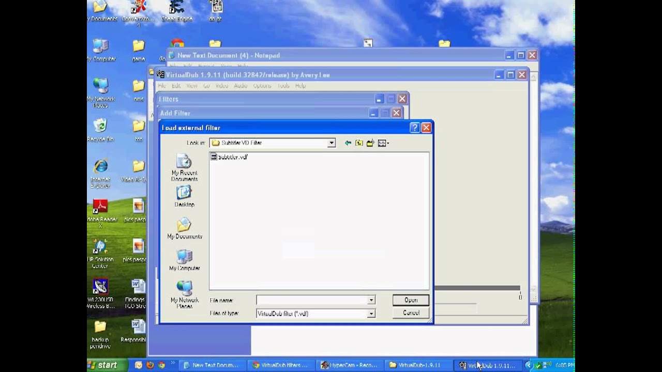
Task: Open Adobe Reader desktop icon
Action: [100, 214]
